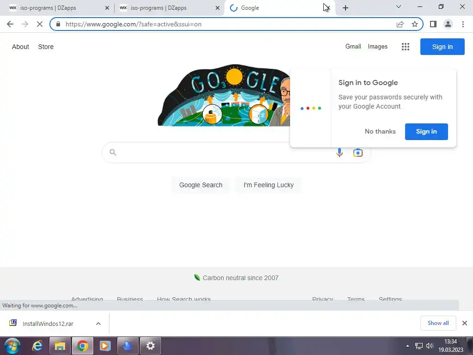Click the magnifier icon in search box
473x355 pixels.
(113, 153)
